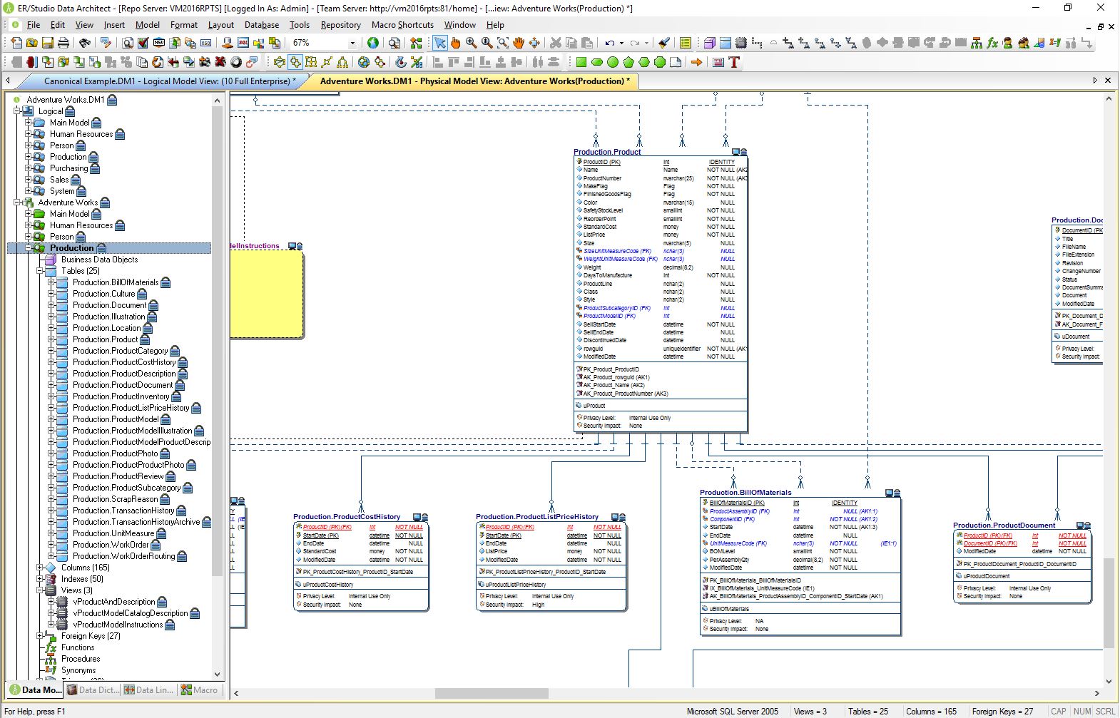Expand the Foreign Keys (27) node
The image size is (1120, 718).
pyautogui.click(x=40, y=636)
